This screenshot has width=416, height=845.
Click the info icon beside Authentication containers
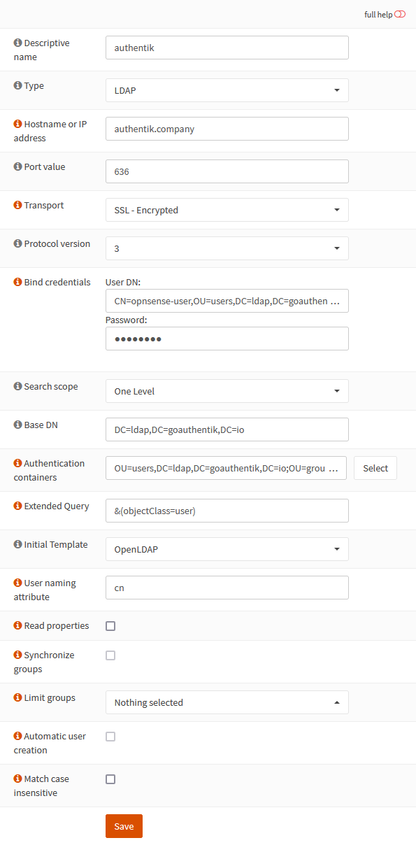(17, 463)
